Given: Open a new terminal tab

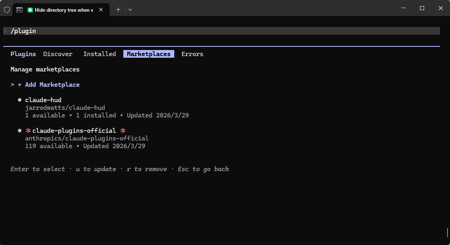Looking at the screenshot, I should 118,10.
